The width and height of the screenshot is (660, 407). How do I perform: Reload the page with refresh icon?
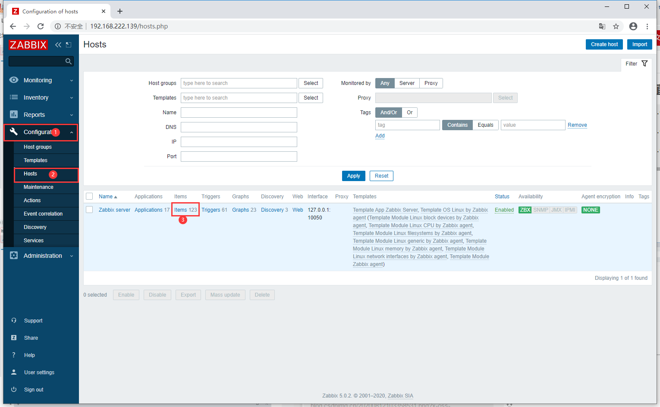(x=41, y=26)
